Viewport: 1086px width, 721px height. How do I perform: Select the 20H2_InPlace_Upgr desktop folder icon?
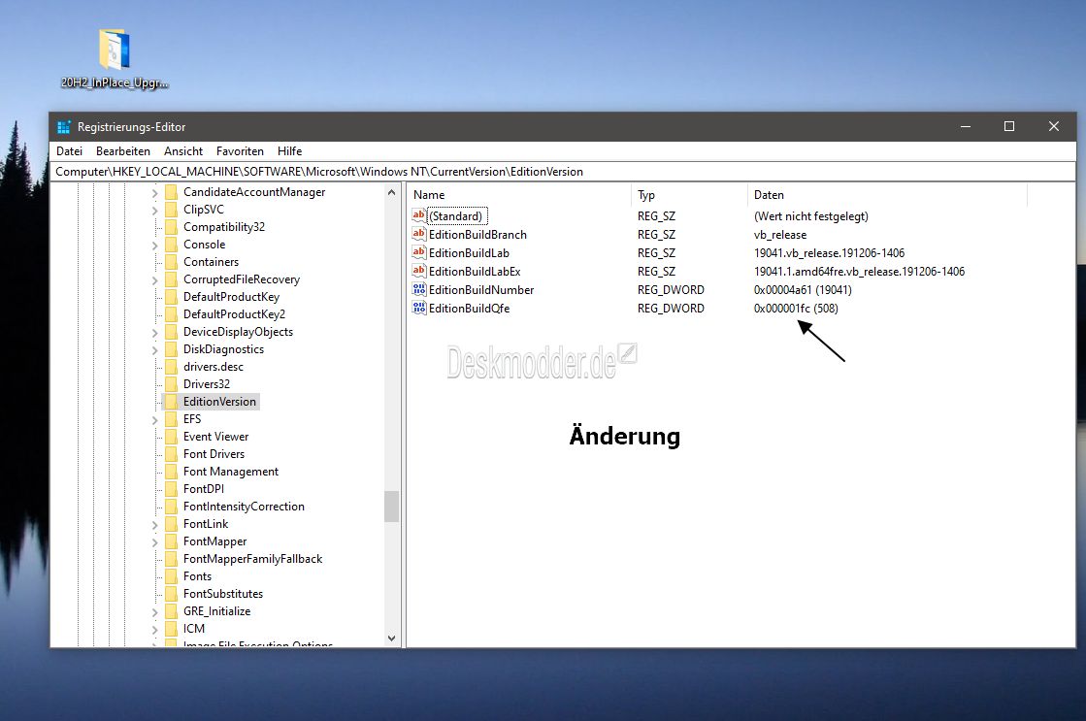(x=115, y=49)
